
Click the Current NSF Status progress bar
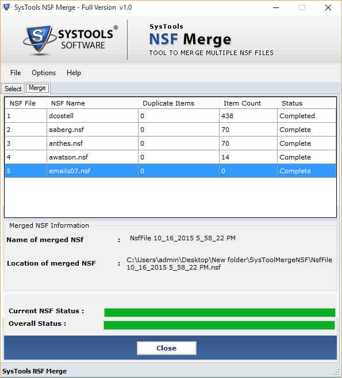(x=220, y=313)
